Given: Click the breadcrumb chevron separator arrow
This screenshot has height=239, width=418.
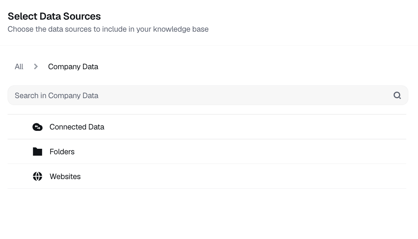Looking at the screenshot, I should [x=36, y=66].
